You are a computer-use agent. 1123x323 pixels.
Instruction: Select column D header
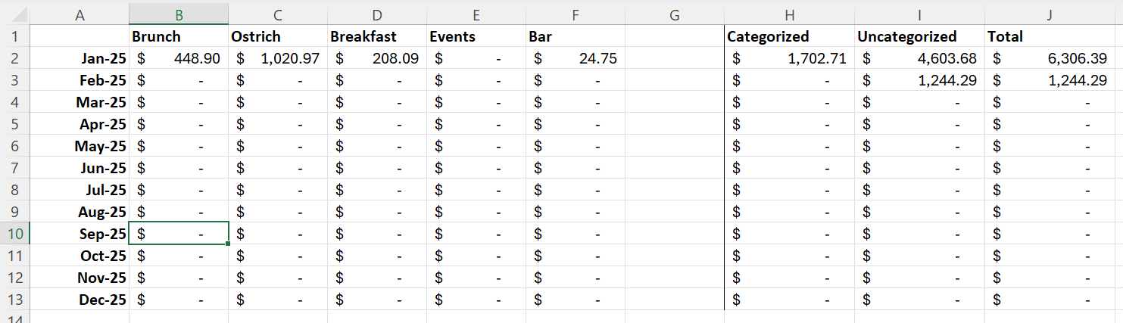click(377, 14)
